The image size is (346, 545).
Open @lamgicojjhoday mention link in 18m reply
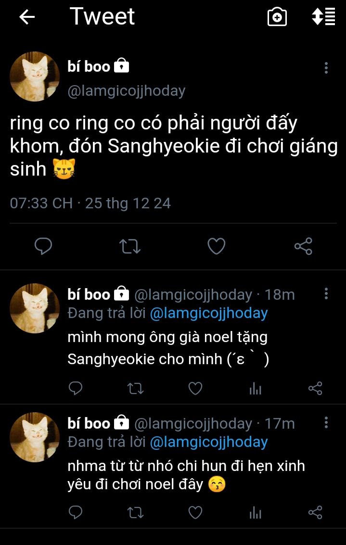pyautogui.click(x=209, y=313)
